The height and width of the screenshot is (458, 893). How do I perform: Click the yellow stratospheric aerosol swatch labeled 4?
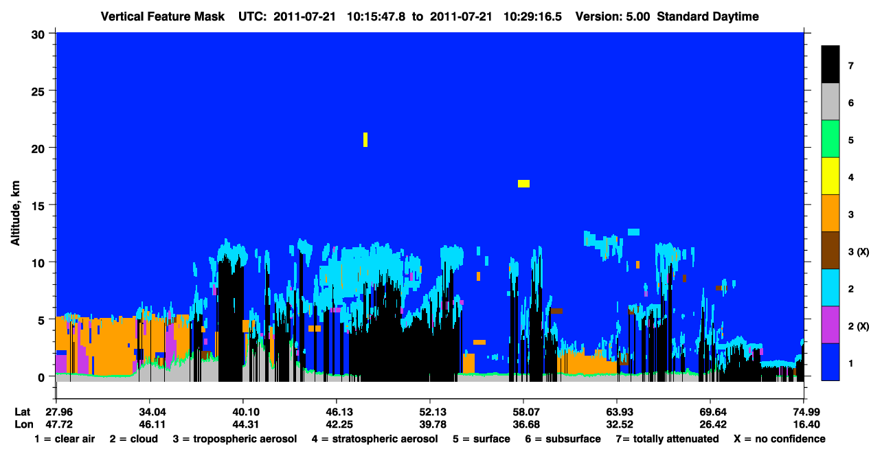830,176
